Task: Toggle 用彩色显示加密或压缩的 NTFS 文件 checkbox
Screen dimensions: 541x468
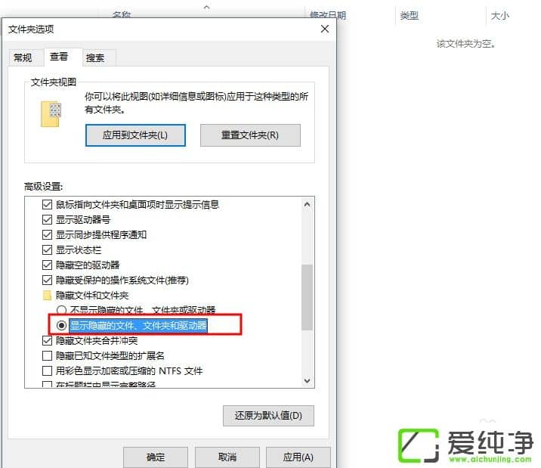Action: click(47, 371)
